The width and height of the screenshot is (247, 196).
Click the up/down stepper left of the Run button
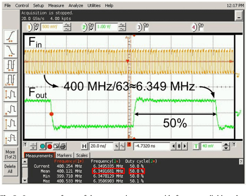(33, 146)
